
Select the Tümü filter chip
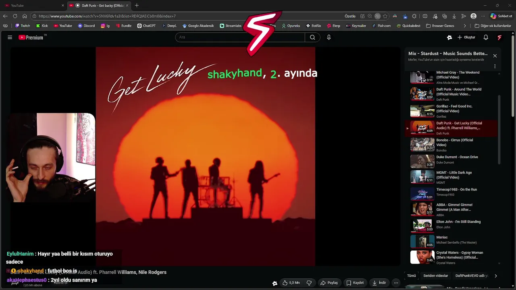click(411, 276)
